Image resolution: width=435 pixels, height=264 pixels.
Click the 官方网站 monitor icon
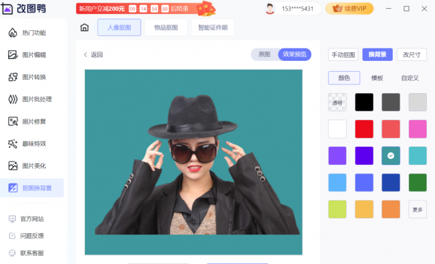click(x=12, y=219)
